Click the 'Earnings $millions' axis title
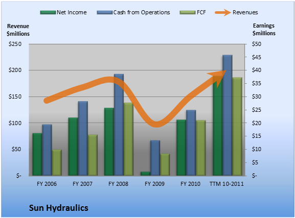This screenshot has width=295, height=218. pos(264,29)
